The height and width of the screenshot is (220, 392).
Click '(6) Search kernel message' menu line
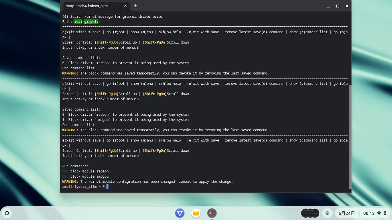[x=112, y=16]
